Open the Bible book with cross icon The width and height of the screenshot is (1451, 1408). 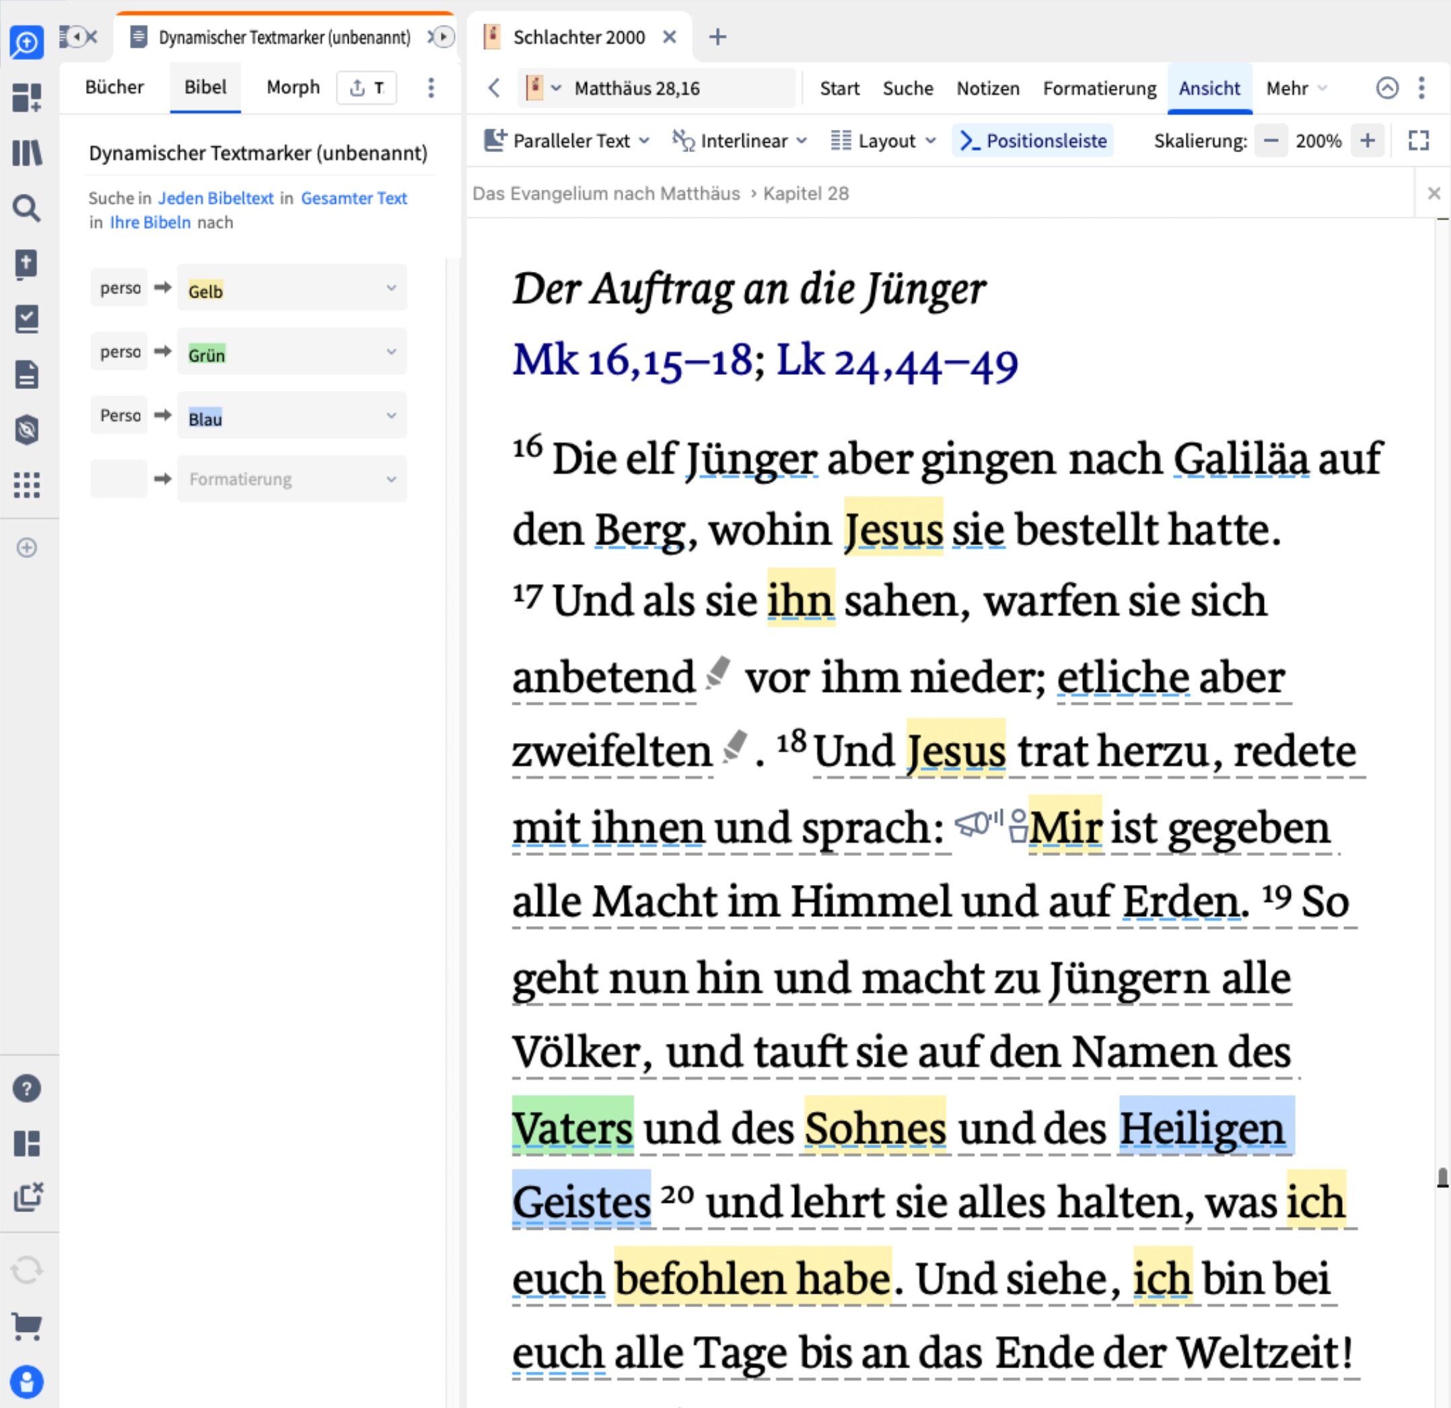(27, 264)
